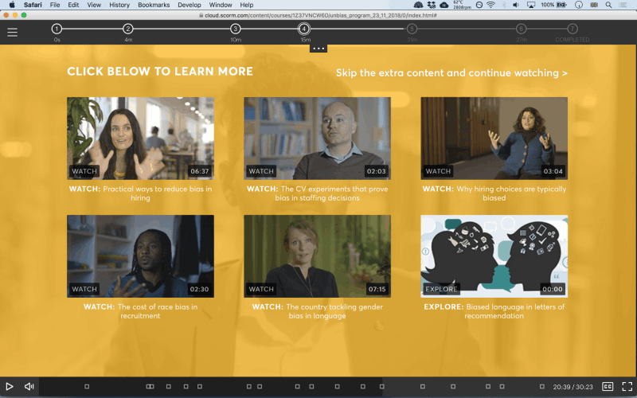Explore Biased language in letters thumbnail
Viewport: 637px width, 398px height.
[494, 256]
